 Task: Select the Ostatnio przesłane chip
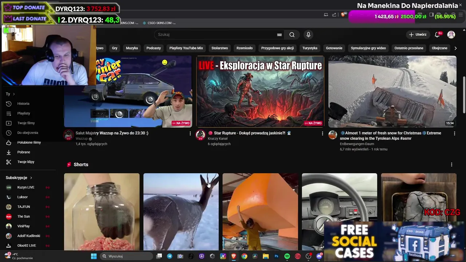click(409, 48)
